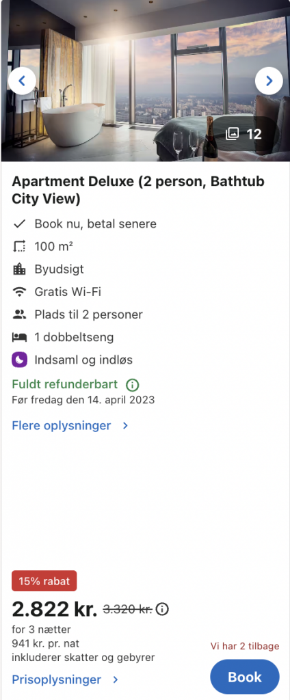Open the Flere oplysninger link
This screenshot has height=700, width=290.
[x=62, y=425]
